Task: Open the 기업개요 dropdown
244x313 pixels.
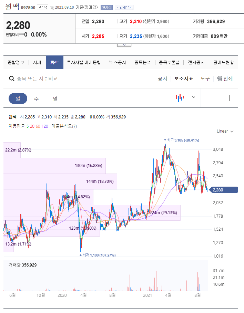Action: 124,7
